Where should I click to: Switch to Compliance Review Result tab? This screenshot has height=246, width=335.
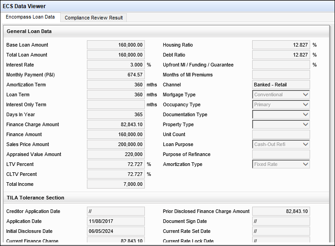point(94,18)
